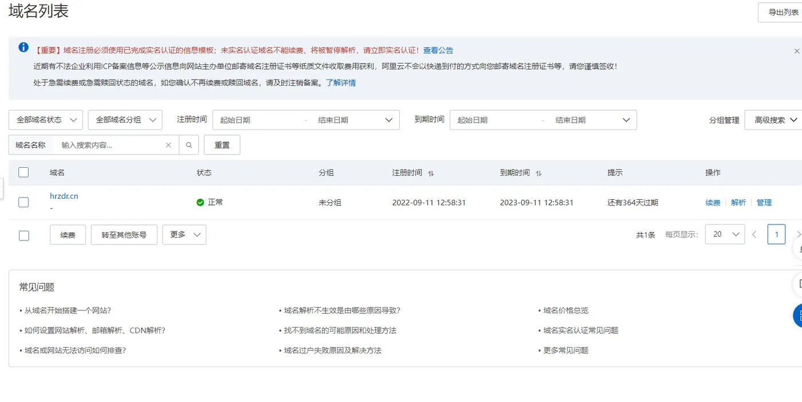Expand the registration date range picker arrow
The height and width of the screenshot is (402, 802).
point(389,120)
